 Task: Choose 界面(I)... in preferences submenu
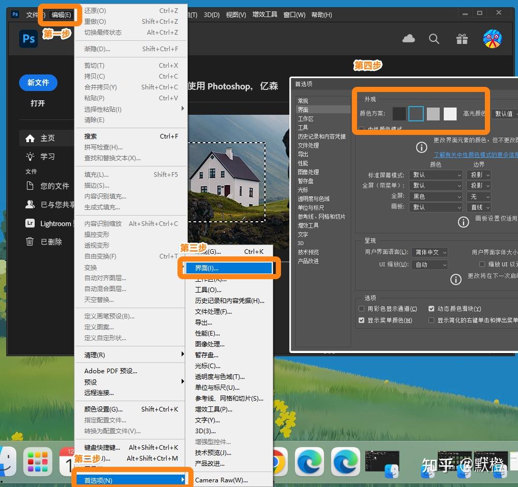[229, 268]
